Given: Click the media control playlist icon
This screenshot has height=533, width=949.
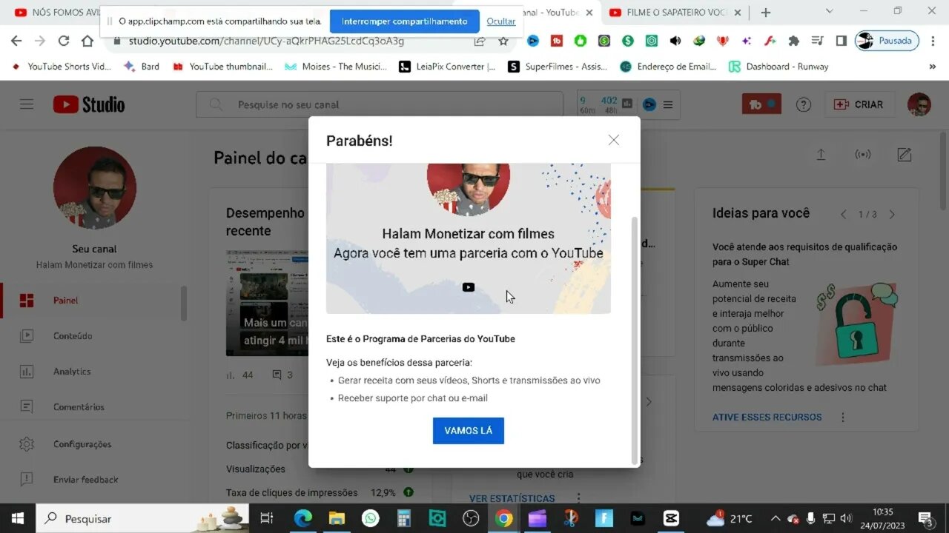Looking at the screenshot, I should (817, 41).
